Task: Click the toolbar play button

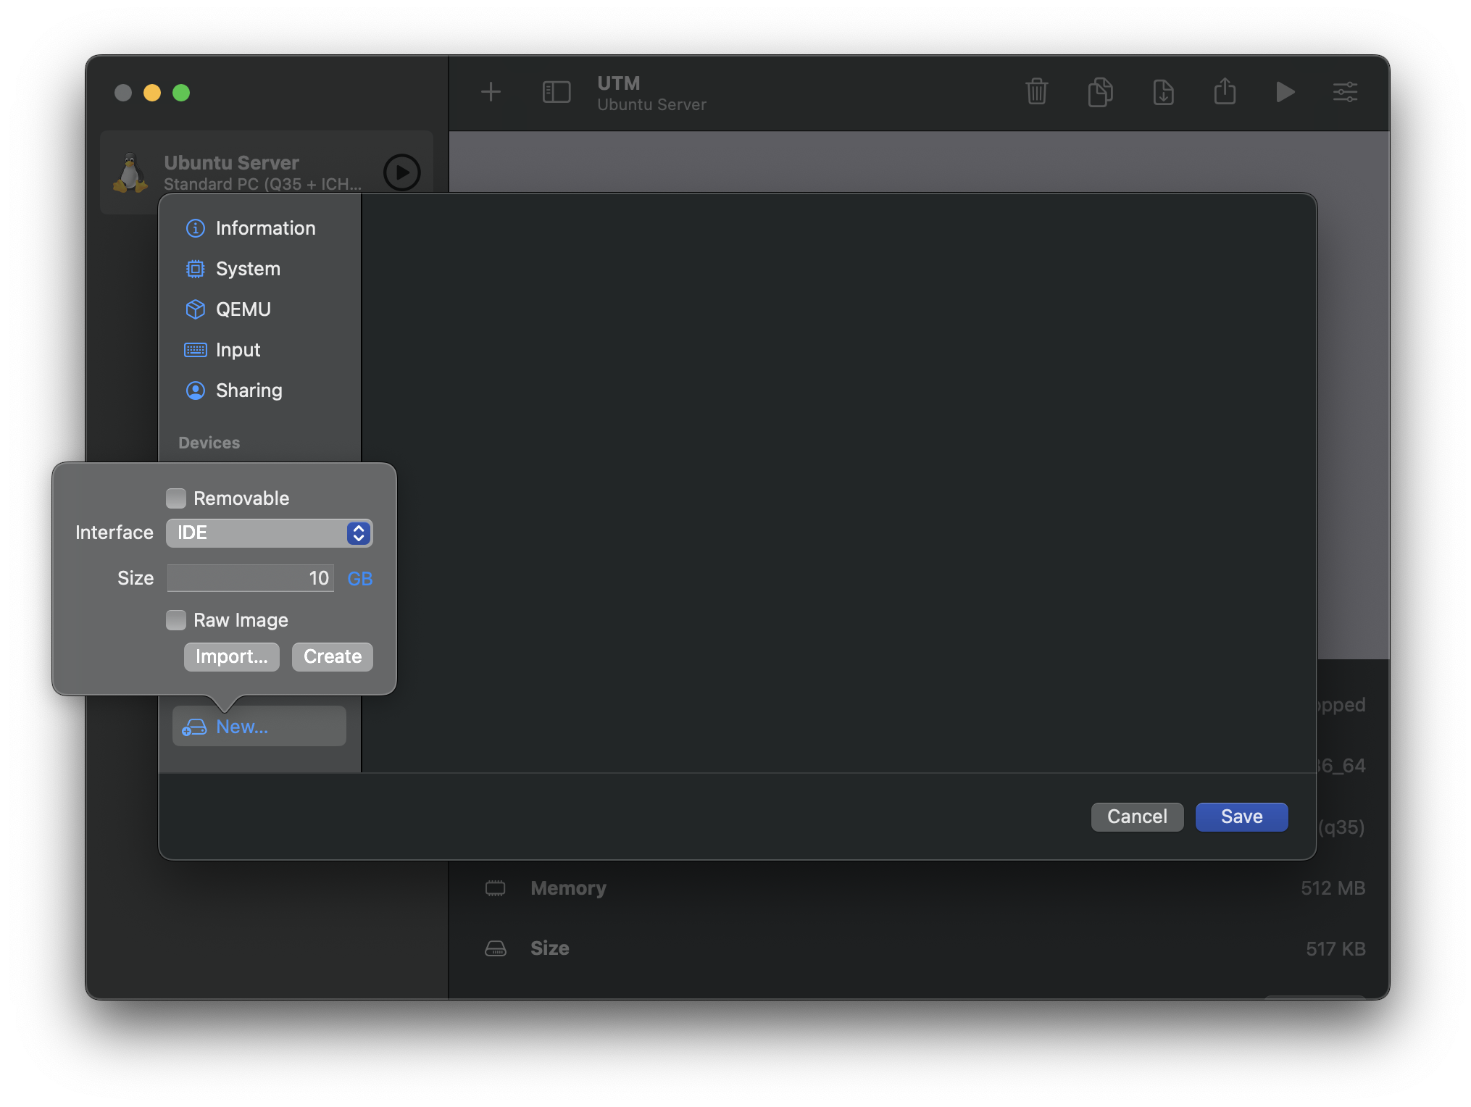Action: (1285, 92)
